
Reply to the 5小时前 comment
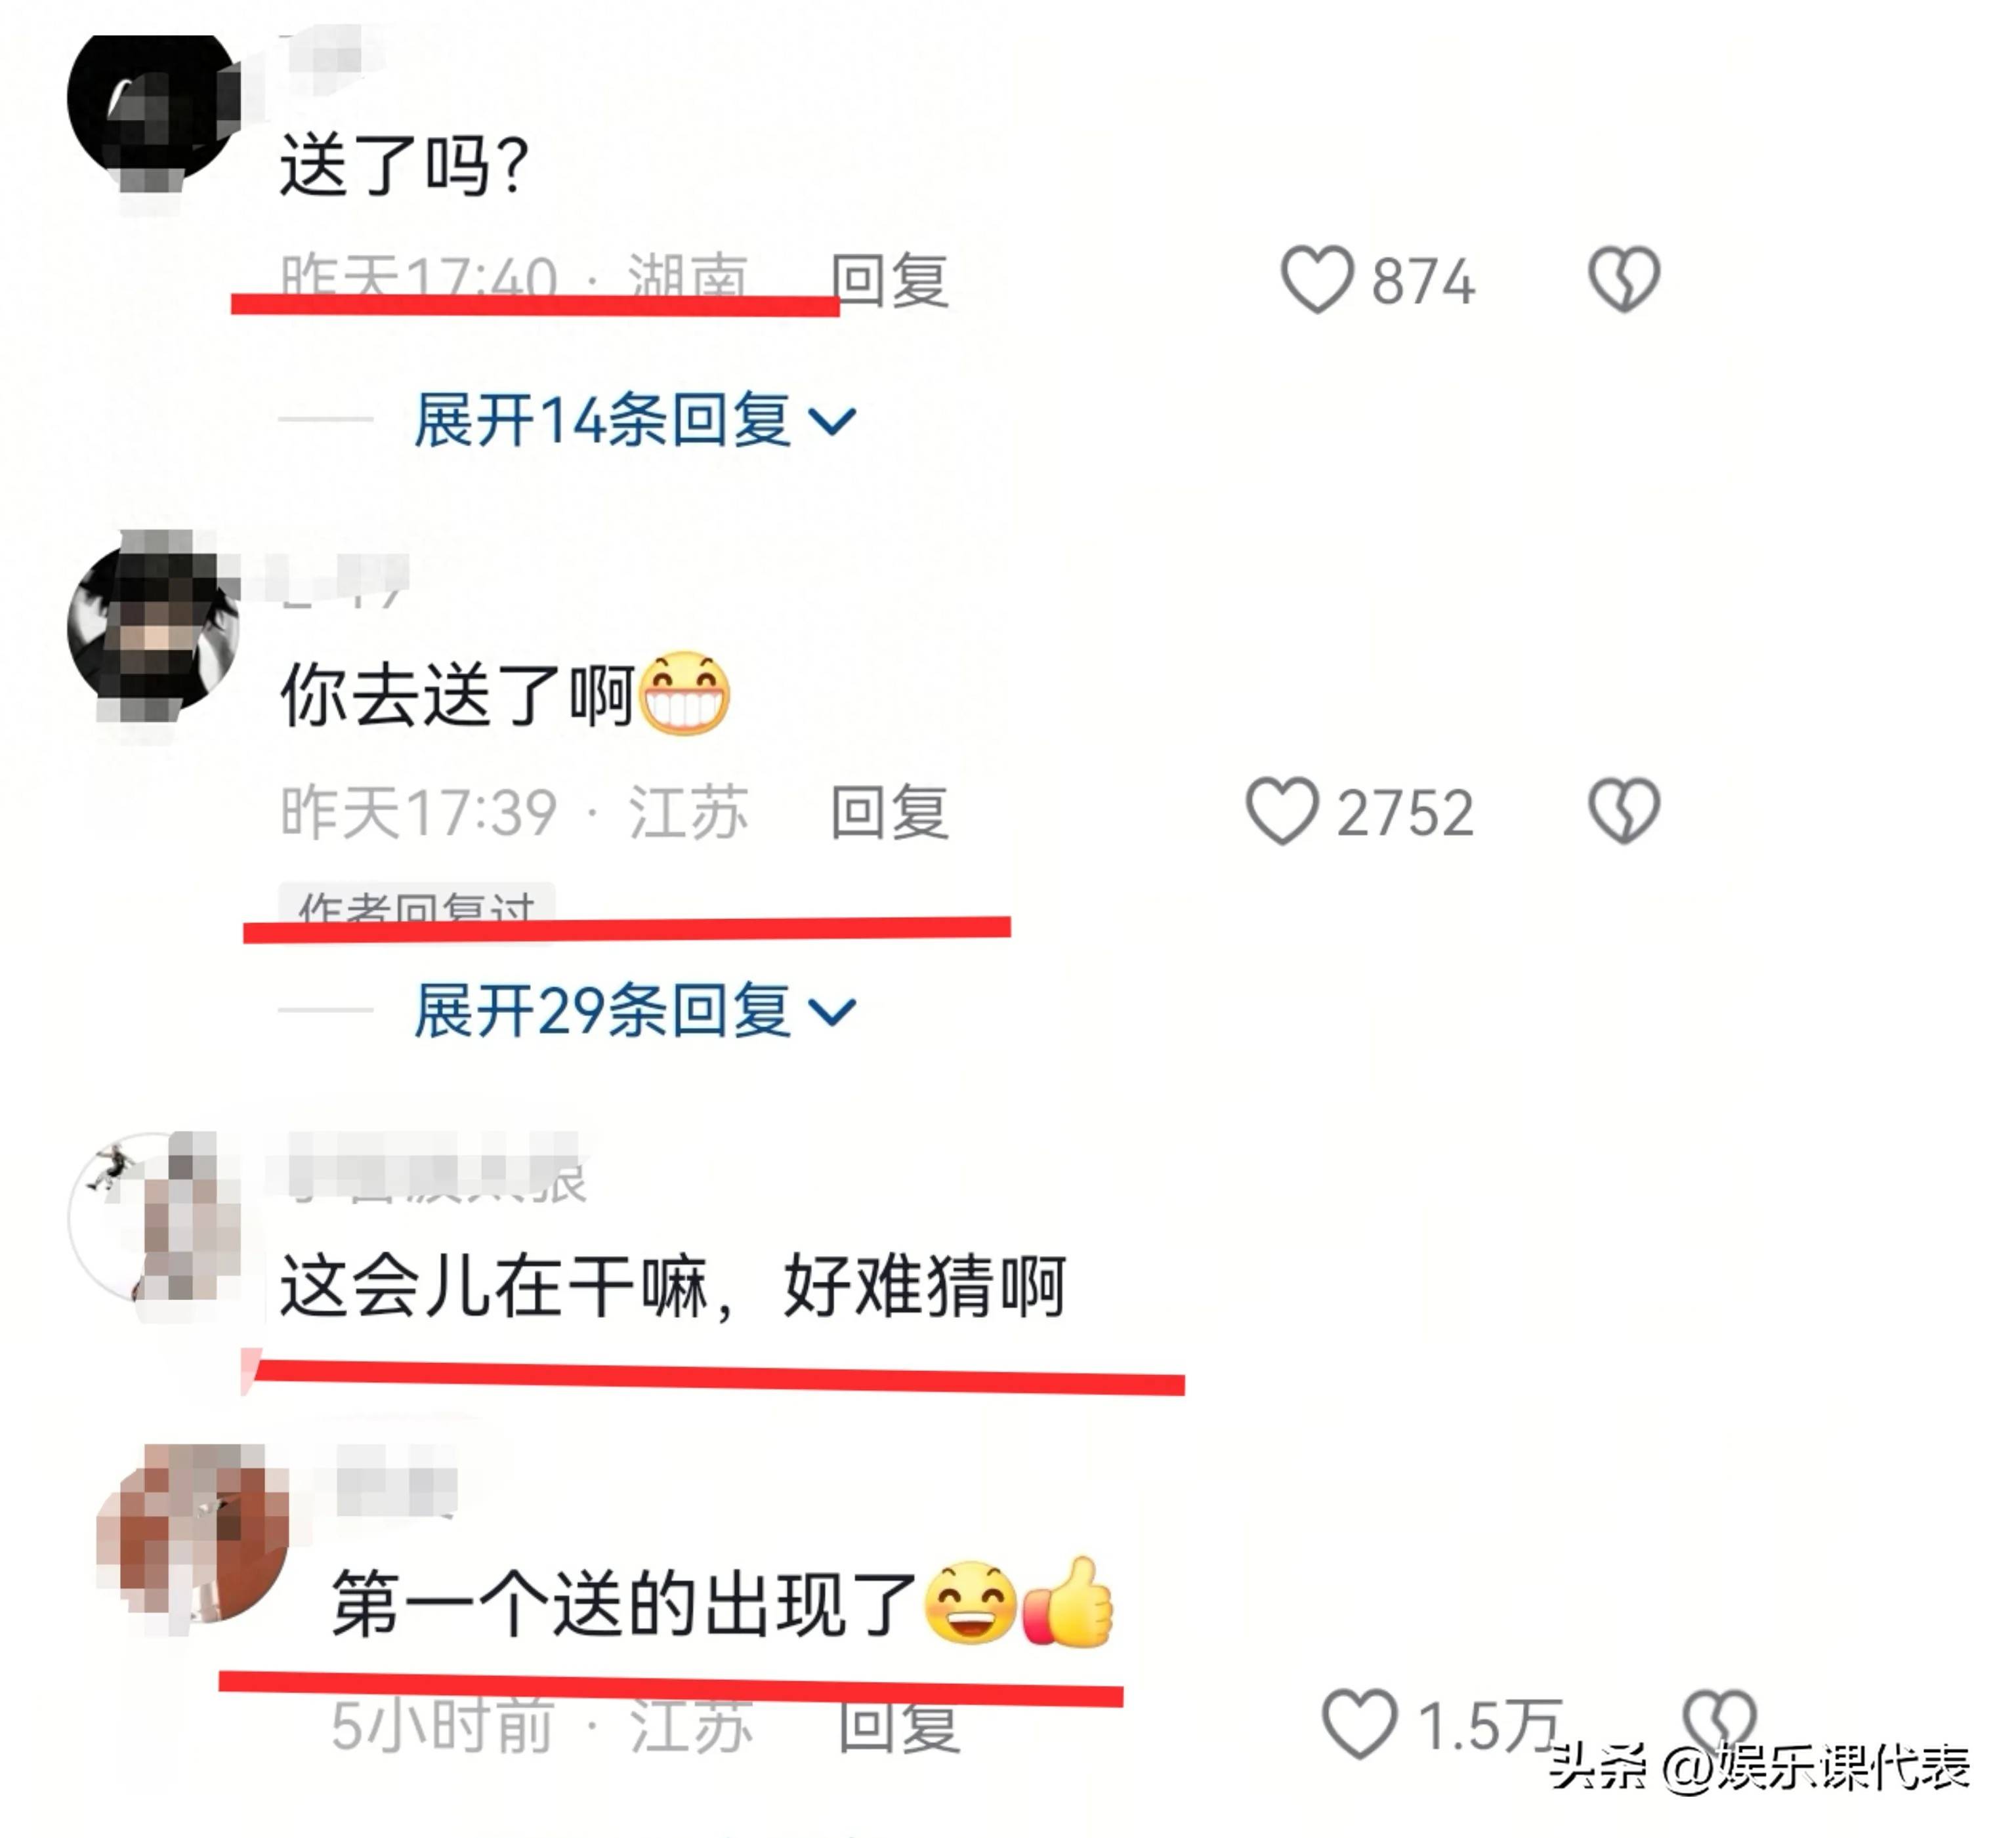[899, 1726]
